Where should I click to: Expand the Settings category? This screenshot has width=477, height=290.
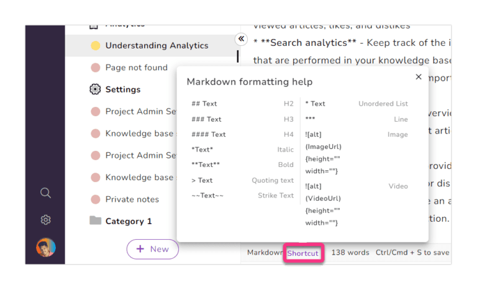[123, 89]
